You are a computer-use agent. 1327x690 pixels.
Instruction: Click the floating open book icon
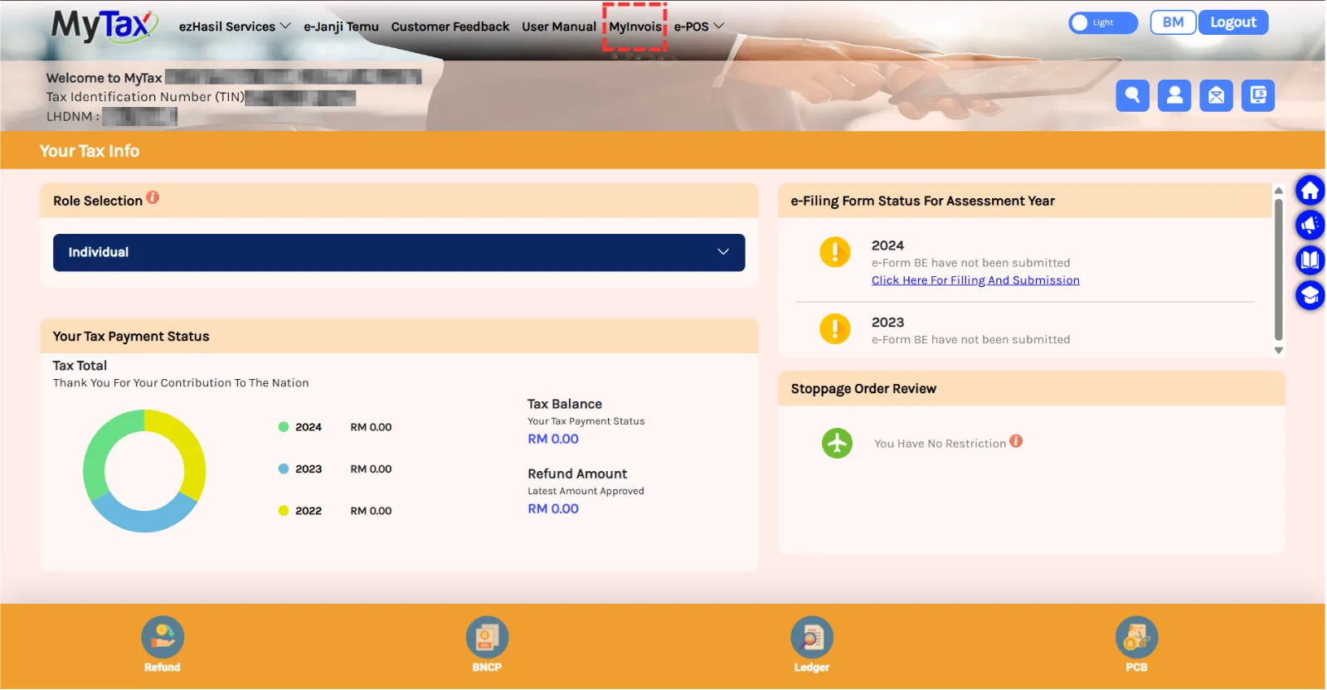1310,260
